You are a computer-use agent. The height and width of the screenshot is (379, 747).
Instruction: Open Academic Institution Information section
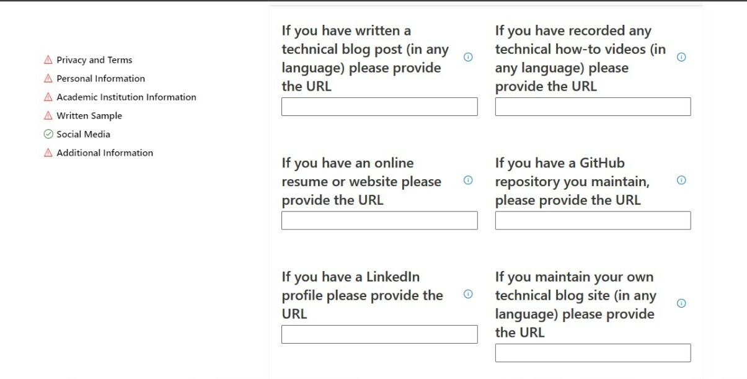126,97
